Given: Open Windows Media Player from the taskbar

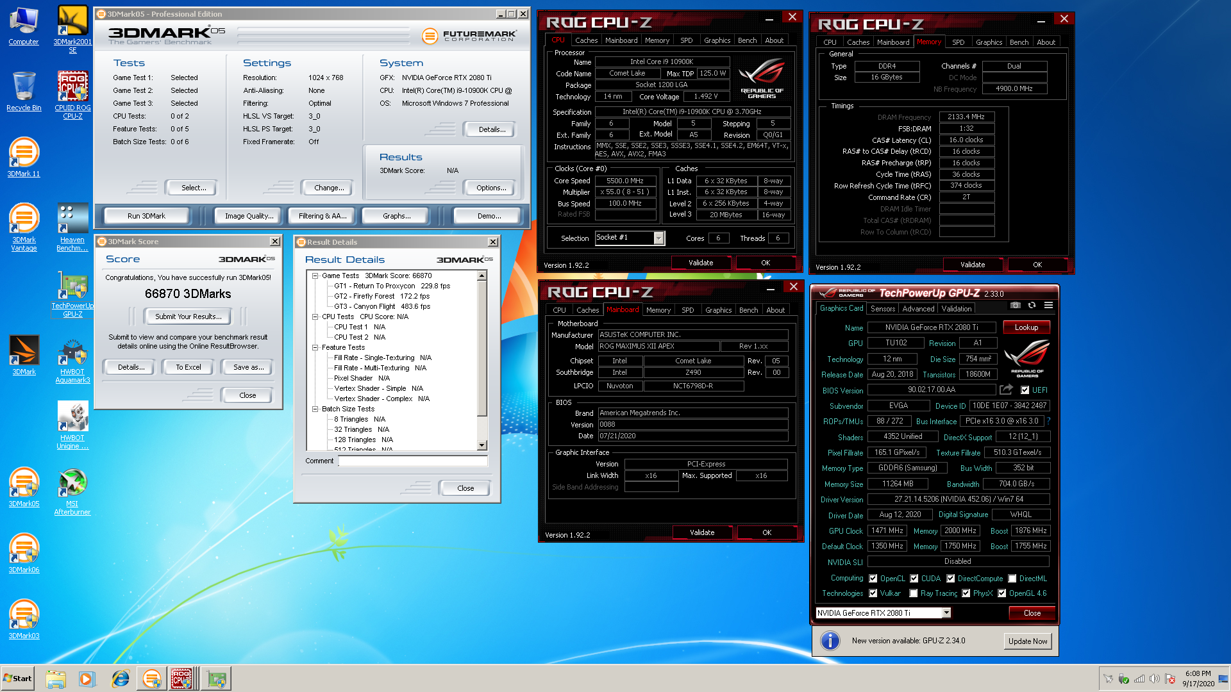Looking at the screenshot, I should point(87,679).
